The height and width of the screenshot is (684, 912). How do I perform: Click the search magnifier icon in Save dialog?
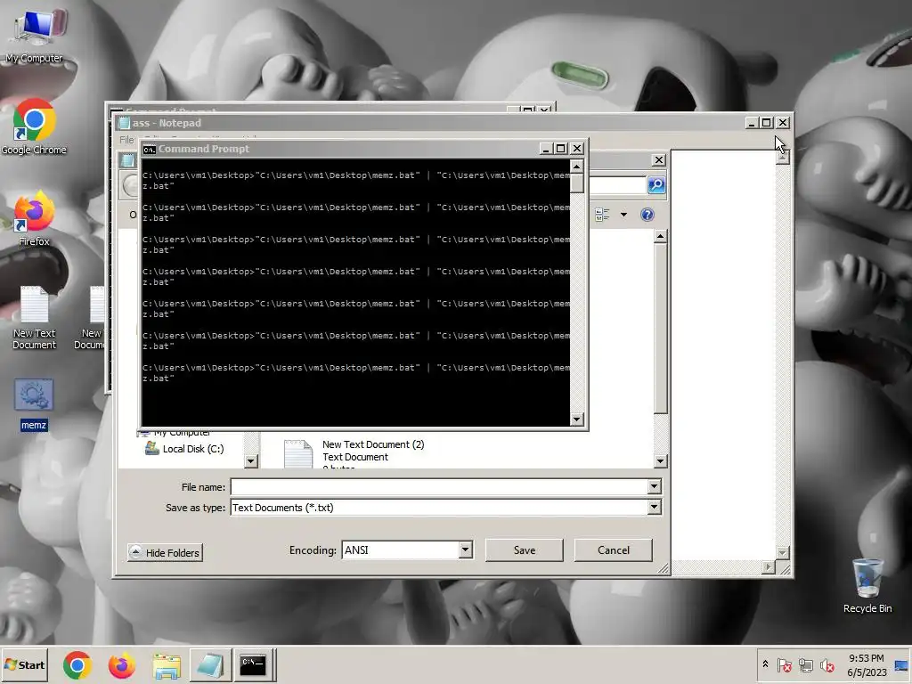point(656,185)
